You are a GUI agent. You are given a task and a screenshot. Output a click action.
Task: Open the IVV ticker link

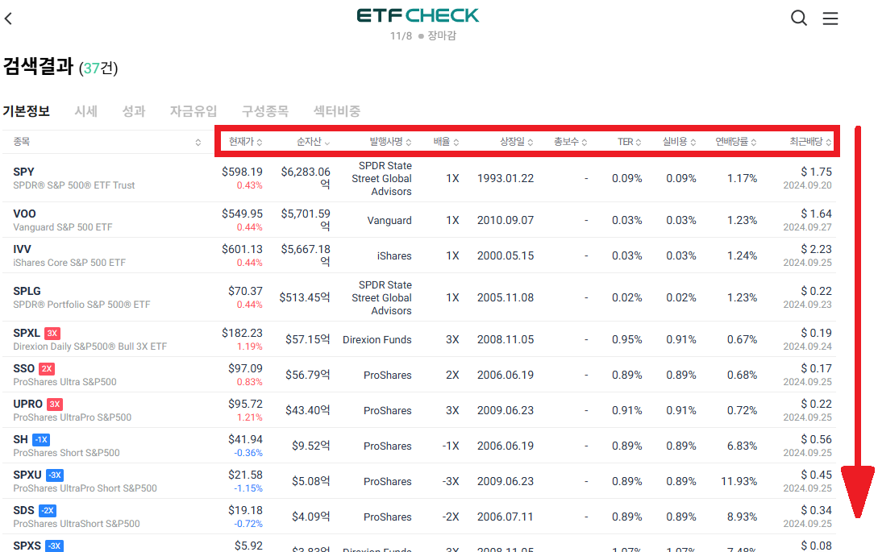(22, 249)
